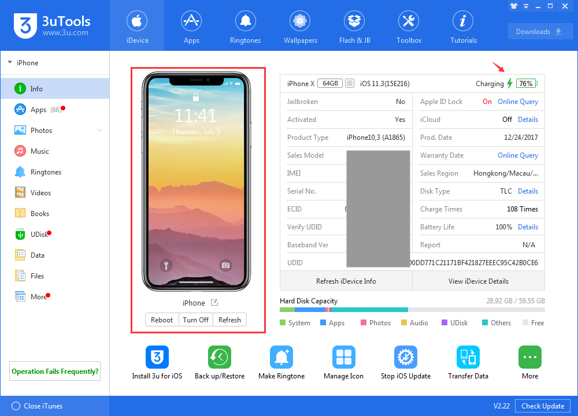
Task: Open iCloud Details link
Action: coord(528,120)
